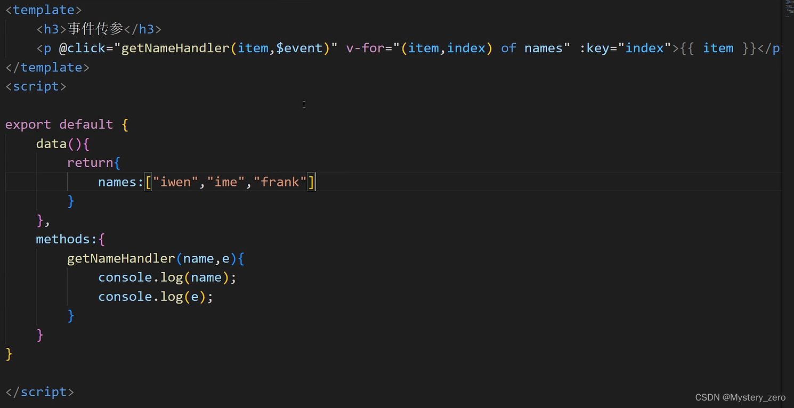Click the closing </template> tag
Image resolution: width=794 pixels, height=408 pixels.
tap(47, 68)
